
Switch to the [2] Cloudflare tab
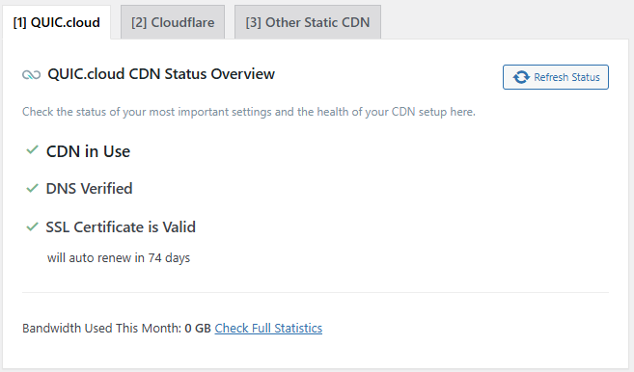tap(173, 22)
